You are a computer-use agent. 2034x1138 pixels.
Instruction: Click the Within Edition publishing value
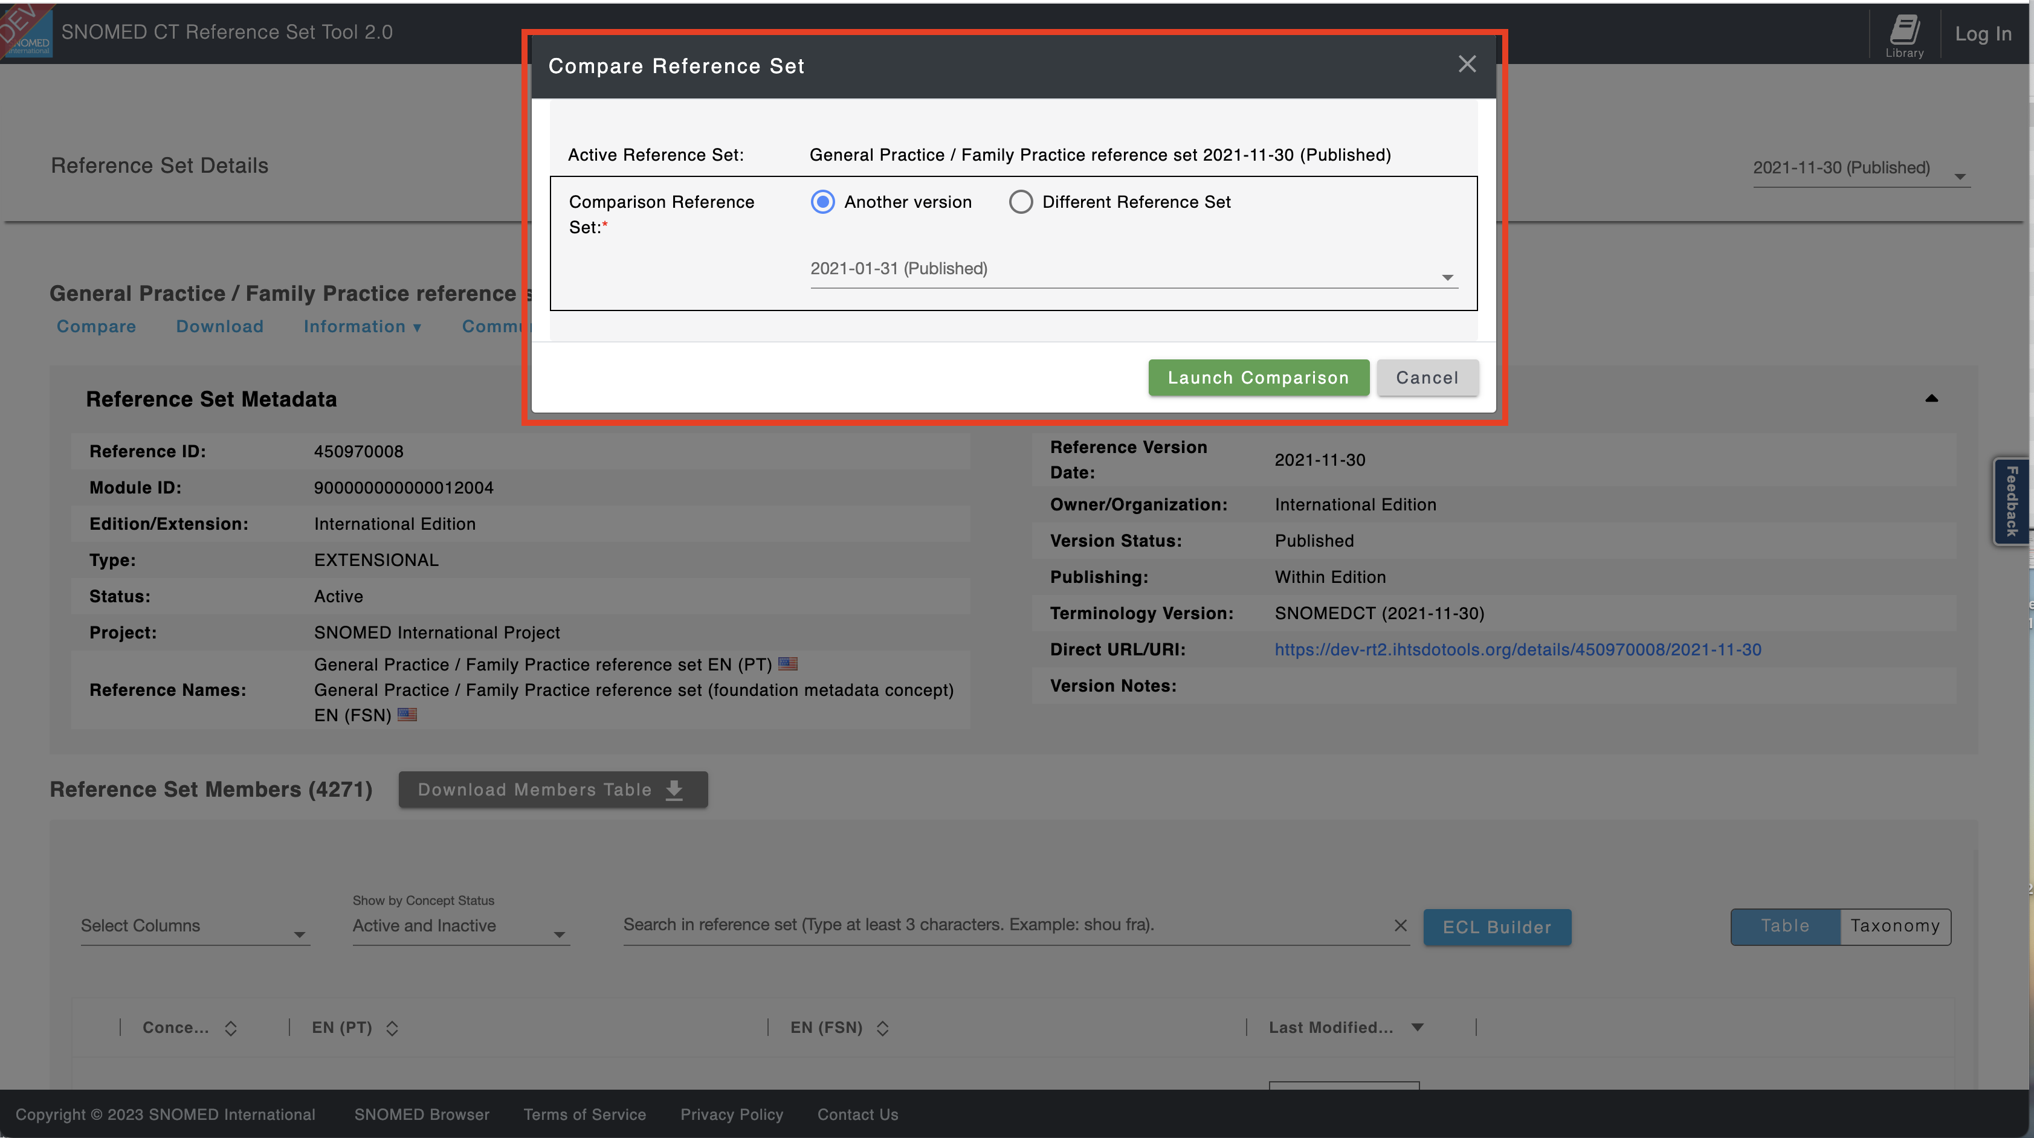[x=1329, y=577]
